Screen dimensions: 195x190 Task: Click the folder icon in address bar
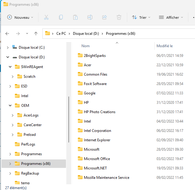pyautogui.click(x=47, y=33)
